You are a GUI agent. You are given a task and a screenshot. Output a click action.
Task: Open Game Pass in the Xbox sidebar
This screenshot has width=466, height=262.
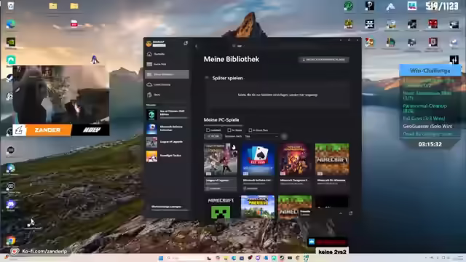tap(167, 64)
